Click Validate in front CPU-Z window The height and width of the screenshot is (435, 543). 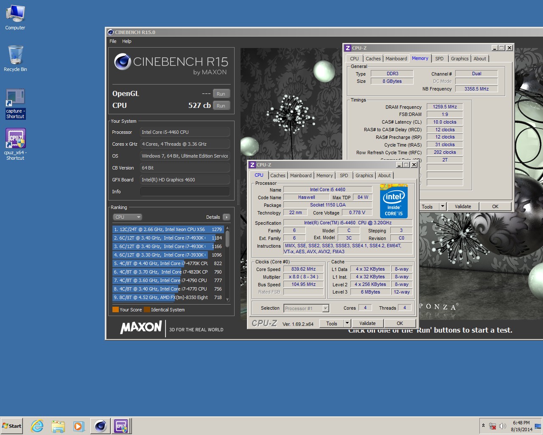(367, 324)
